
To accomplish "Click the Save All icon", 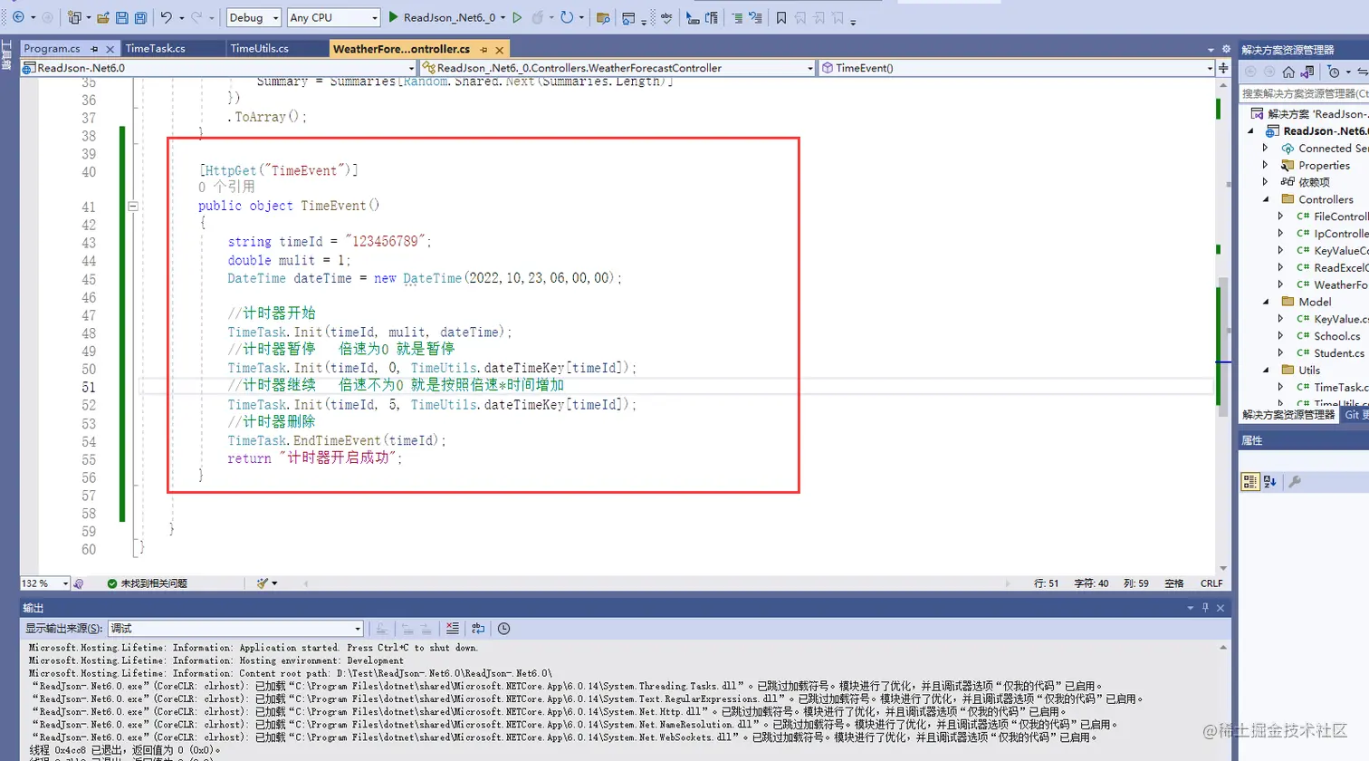I will [x=140, y=17].
